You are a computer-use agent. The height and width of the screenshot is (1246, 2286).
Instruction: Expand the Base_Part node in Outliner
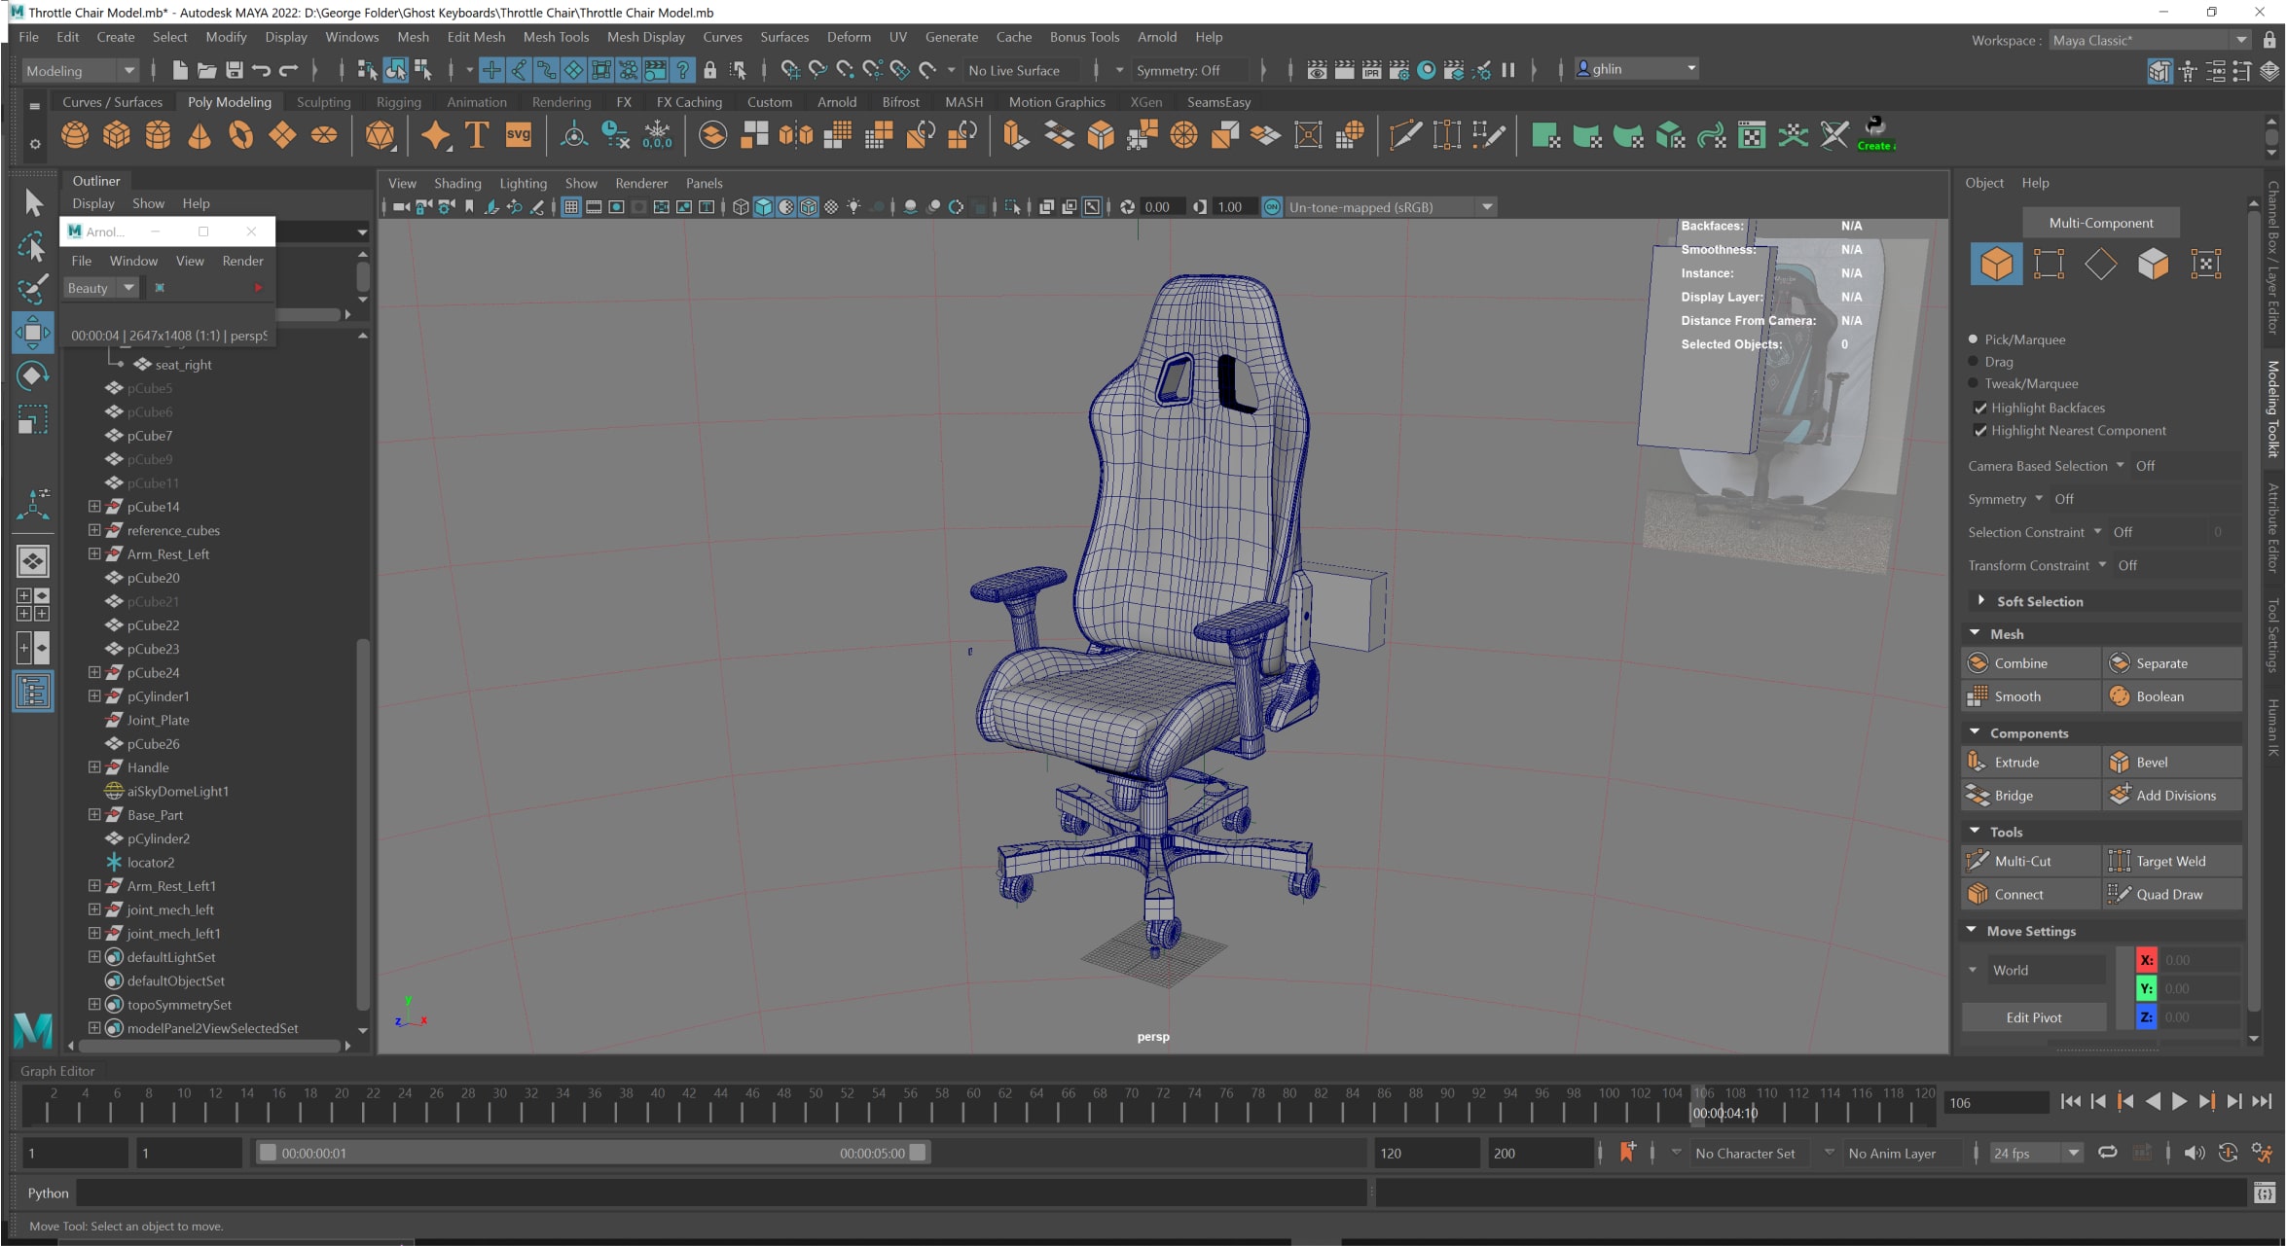(94, 814)
